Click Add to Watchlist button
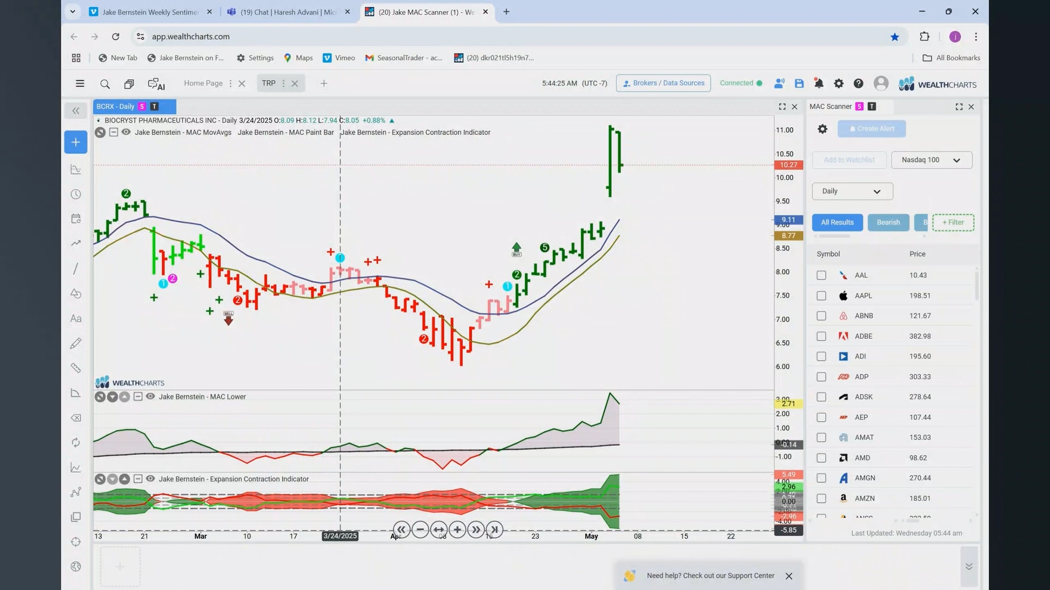Screen dimensions: 1050x590 pyautogui.click(x=849, y=160)
